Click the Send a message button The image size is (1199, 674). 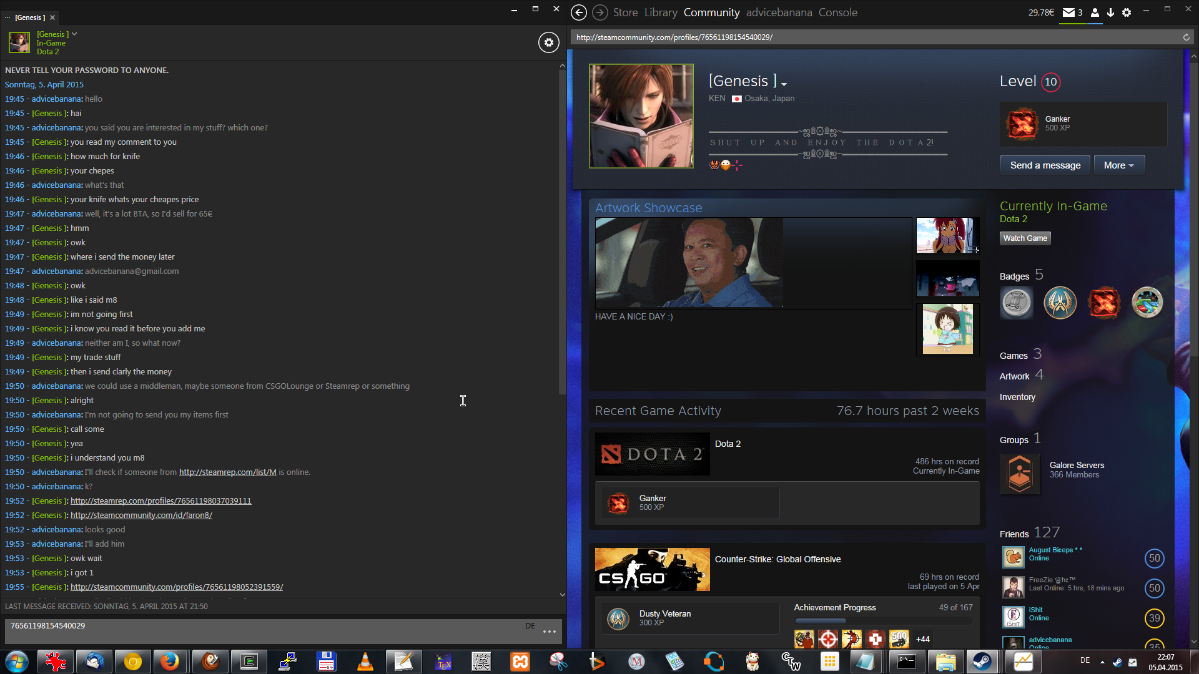[x=1045, y=165]
